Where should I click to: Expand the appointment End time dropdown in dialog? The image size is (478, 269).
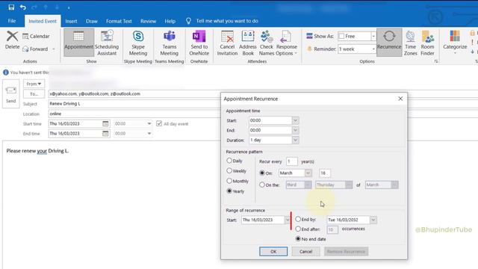point(295,130)
